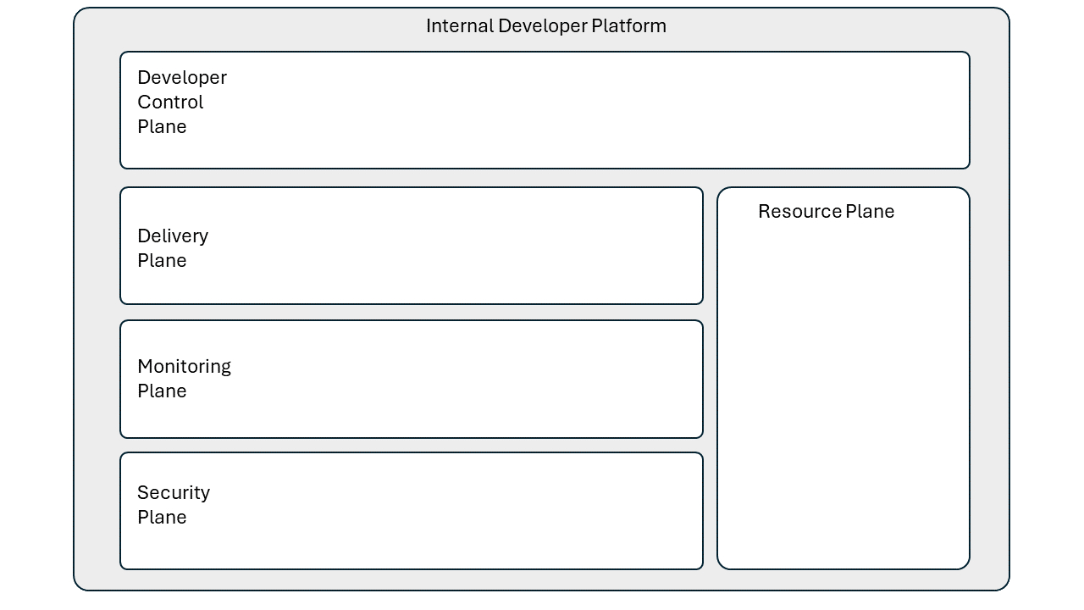Select the Developer Control Plane label text

click(181, 102)
